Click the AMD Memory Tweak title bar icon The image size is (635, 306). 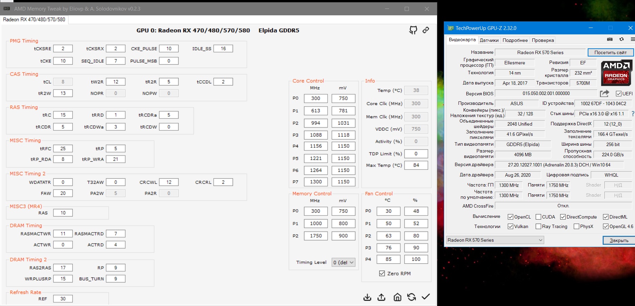[6, 9]
